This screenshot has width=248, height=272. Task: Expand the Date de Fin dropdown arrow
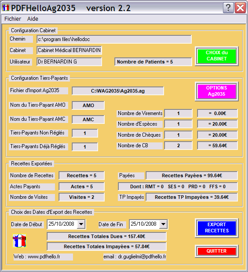coord(163,224)
